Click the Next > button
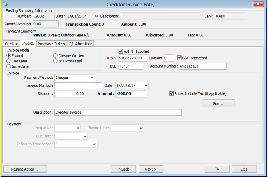268x177 pixels. tap(151, 169)
